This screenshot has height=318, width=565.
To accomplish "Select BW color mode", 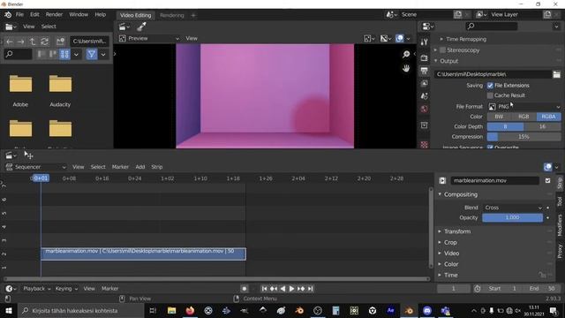I will click(x=499, y=117).
